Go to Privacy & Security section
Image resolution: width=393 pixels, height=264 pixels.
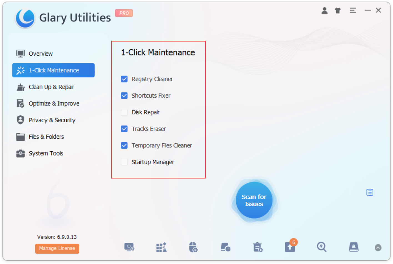click(x=52, y=120)
